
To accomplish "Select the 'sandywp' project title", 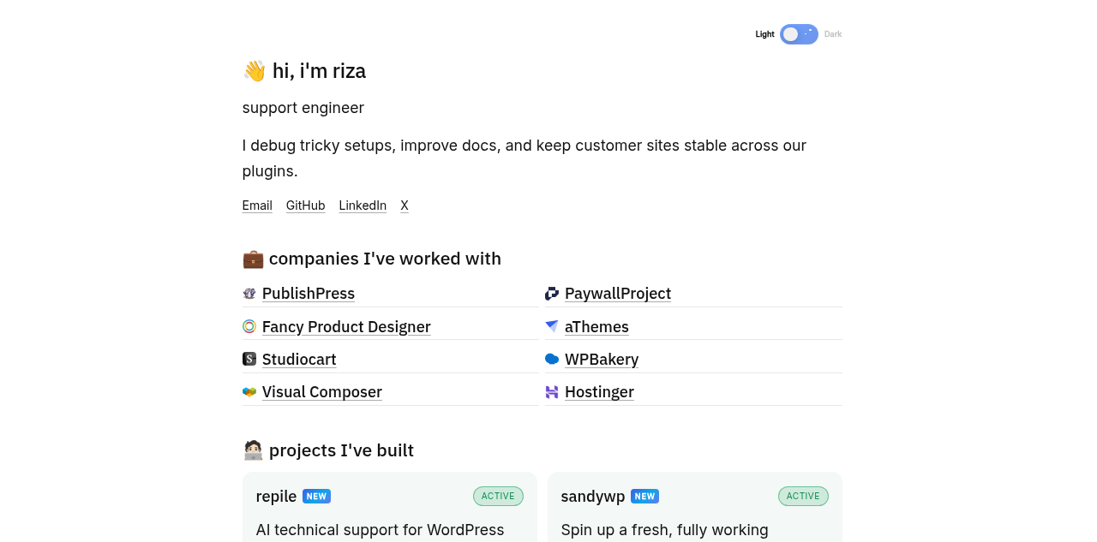I will 593,497.
